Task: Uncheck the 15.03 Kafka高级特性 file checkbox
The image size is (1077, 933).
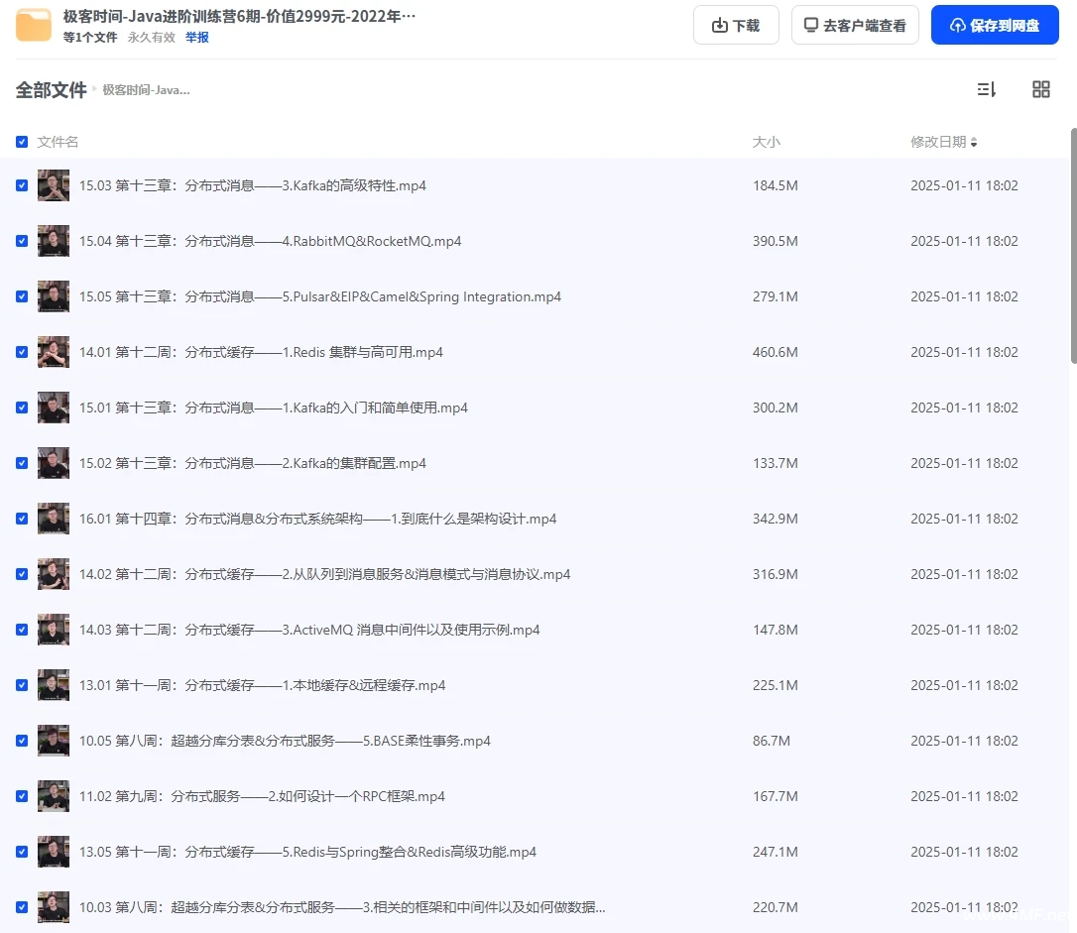Action: 22,185
